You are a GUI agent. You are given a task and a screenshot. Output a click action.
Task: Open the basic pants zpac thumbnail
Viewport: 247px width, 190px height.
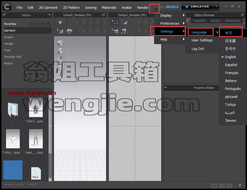click(36, 139)
